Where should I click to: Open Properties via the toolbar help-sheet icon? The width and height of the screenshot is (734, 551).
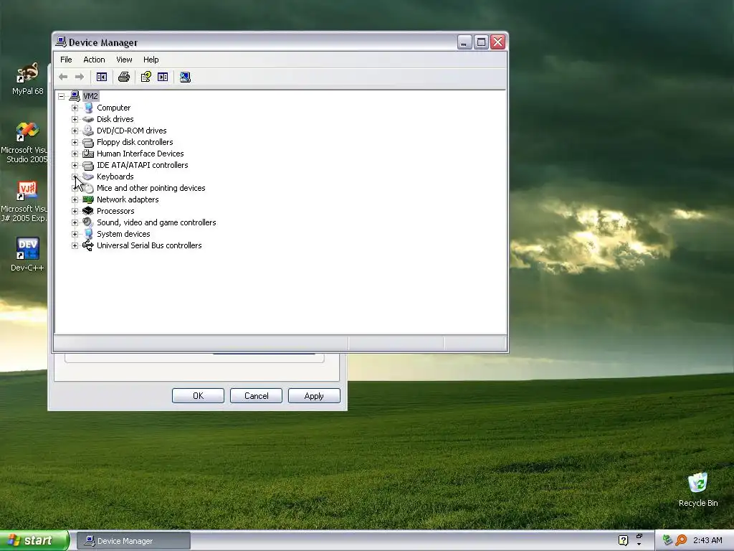[x=146, y=77]
